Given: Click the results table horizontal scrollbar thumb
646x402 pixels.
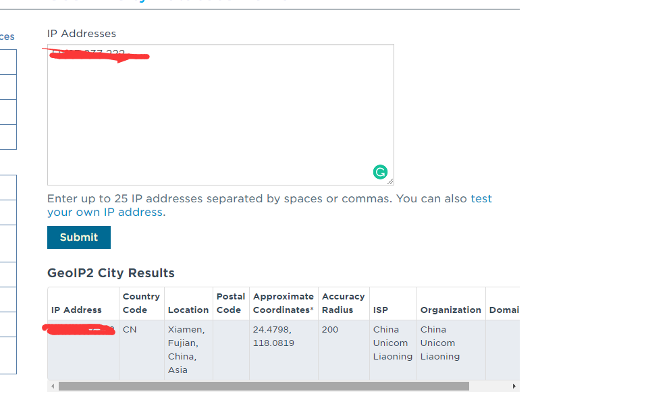Looking at the screenshot, I should (264, 386).
